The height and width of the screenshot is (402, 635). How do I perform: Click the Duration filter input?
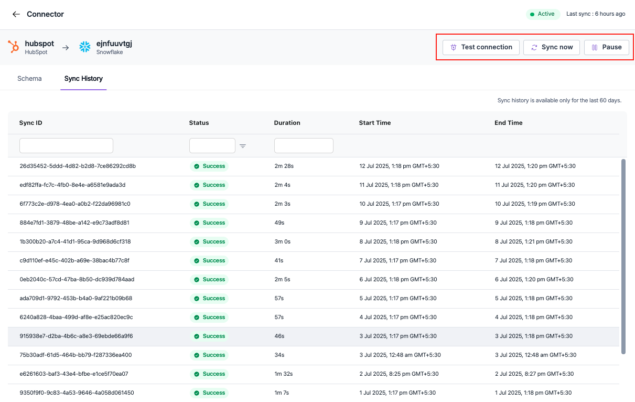point(304,146)
